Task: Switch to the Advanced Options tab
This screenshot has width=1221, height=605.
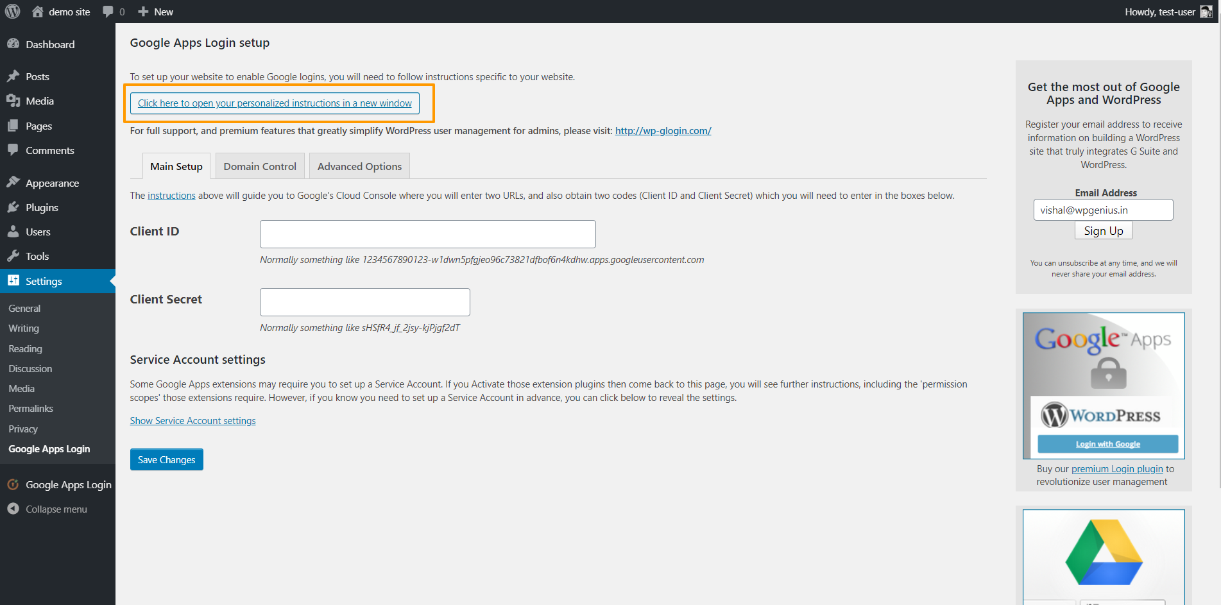Action: tap(359, 166)
